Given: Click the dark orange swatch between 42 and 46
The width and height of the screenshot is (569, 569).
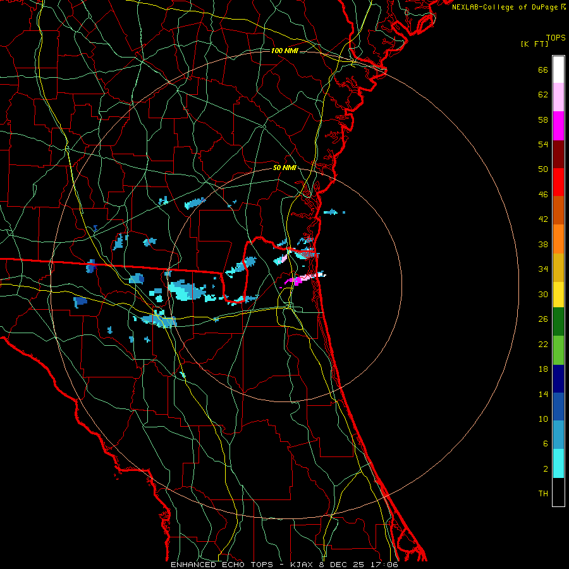Looking at the screenshot, I should pos(558,210).
